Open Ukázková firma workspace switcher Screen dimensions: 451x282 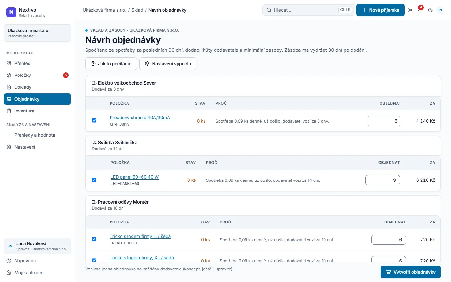point(37,33)
